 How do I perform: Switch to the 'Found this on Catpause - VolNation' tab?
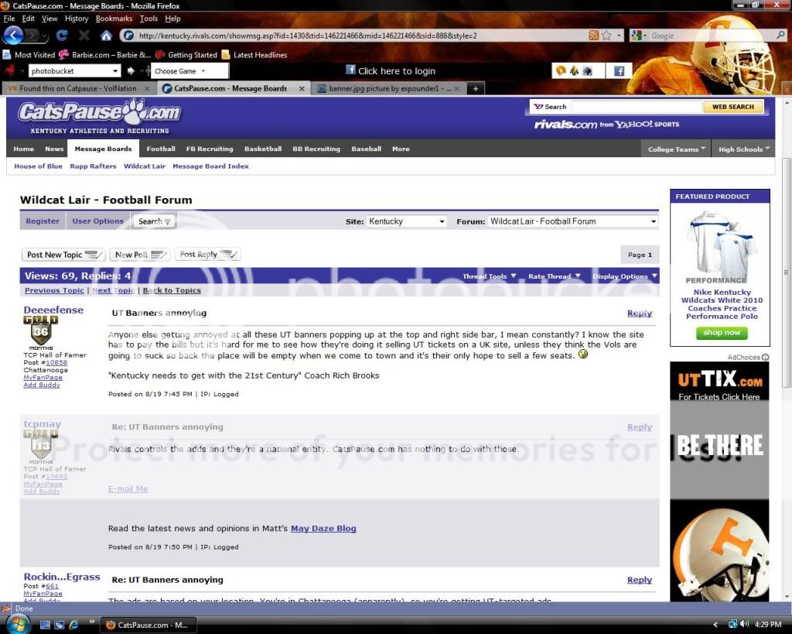(78, 88)
